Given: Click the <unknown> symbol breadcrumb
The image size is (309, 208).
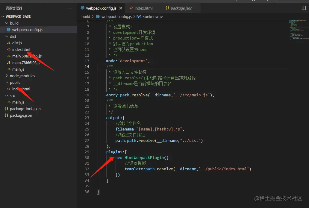Looking at the screenshot, I should pos(153,16).
